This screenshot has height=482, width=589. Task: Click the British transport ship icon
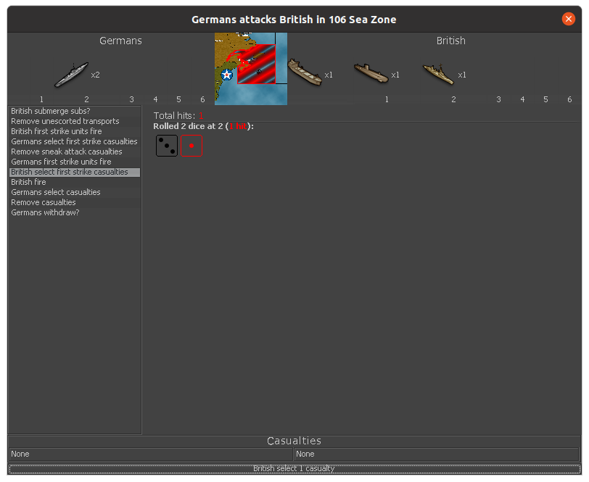pos(304,73)
